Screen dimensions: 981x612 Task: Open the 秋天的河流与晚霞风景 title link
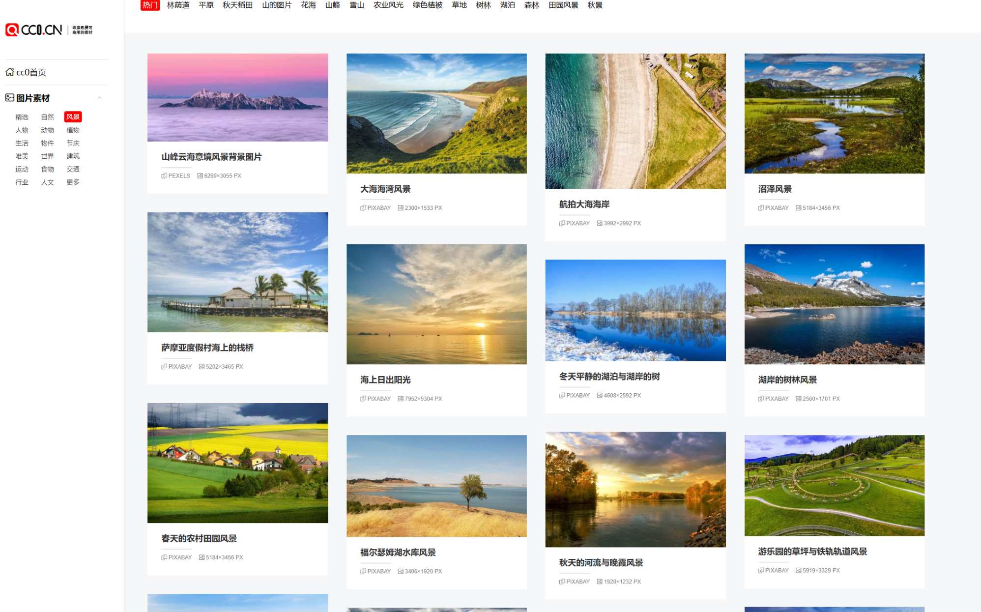[601, 562]
